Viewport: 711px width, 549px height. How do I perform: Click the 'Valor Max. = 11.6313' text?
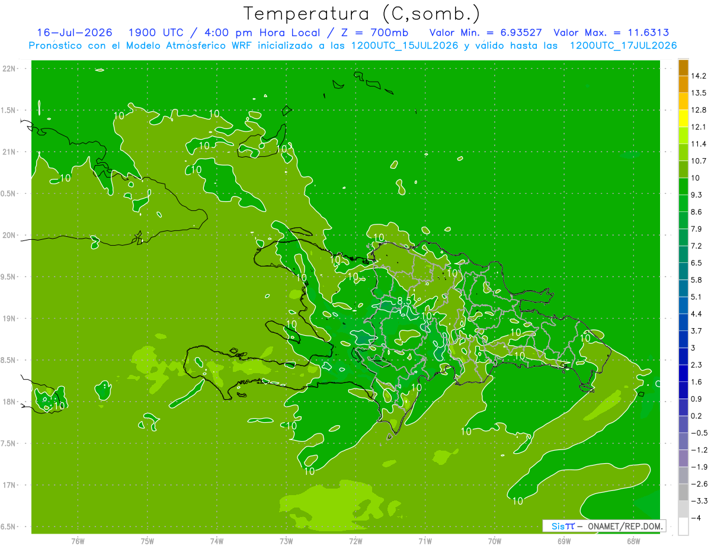tap(611, 33)
